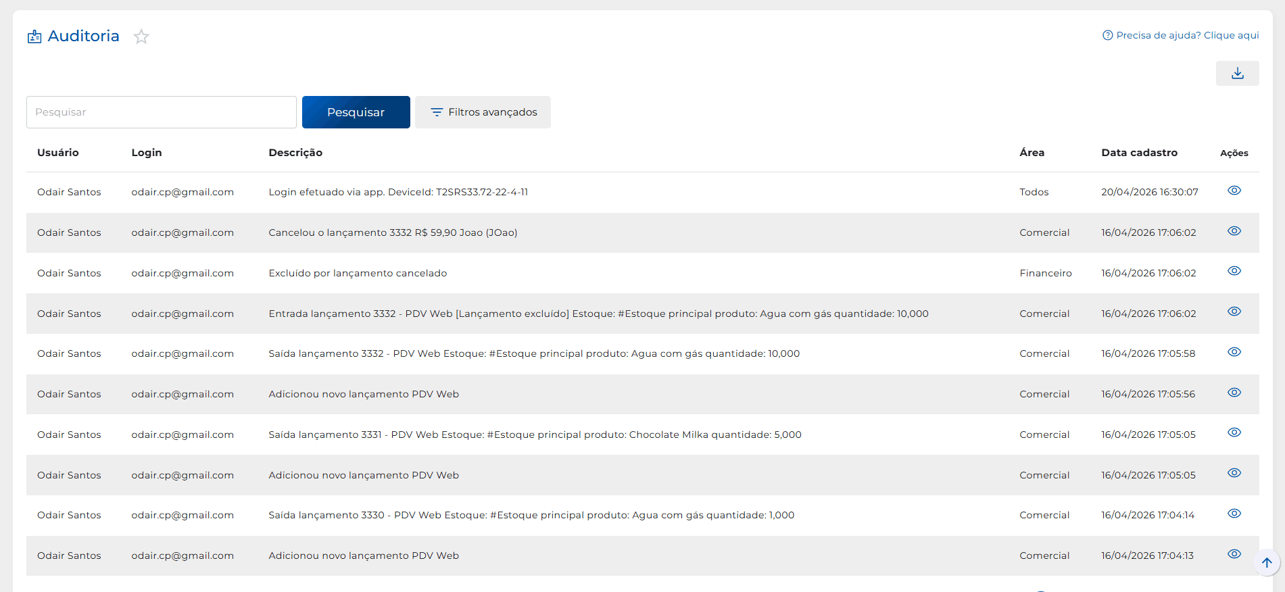View 'Adicionou novo lançamento' entry dated 17:04:13
The width and height of the screenshot is (1285, 592).
1234,554
